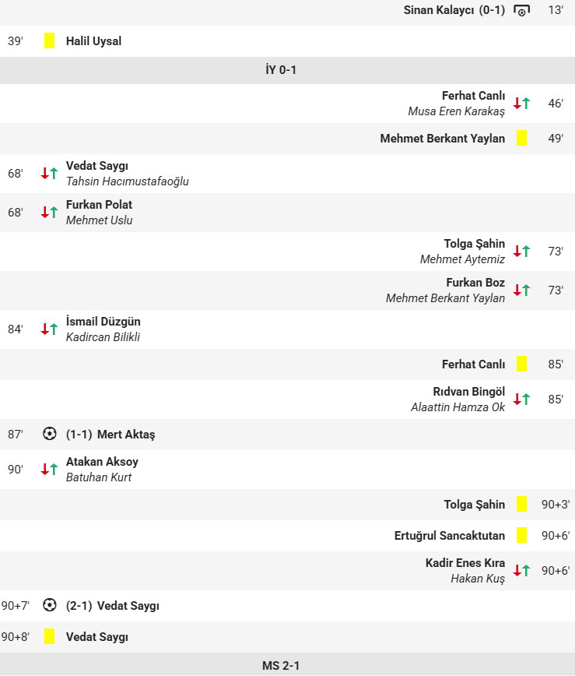Click substitution arrows beside Furkan Polat

pyautogui.click(x=50, y=213)
